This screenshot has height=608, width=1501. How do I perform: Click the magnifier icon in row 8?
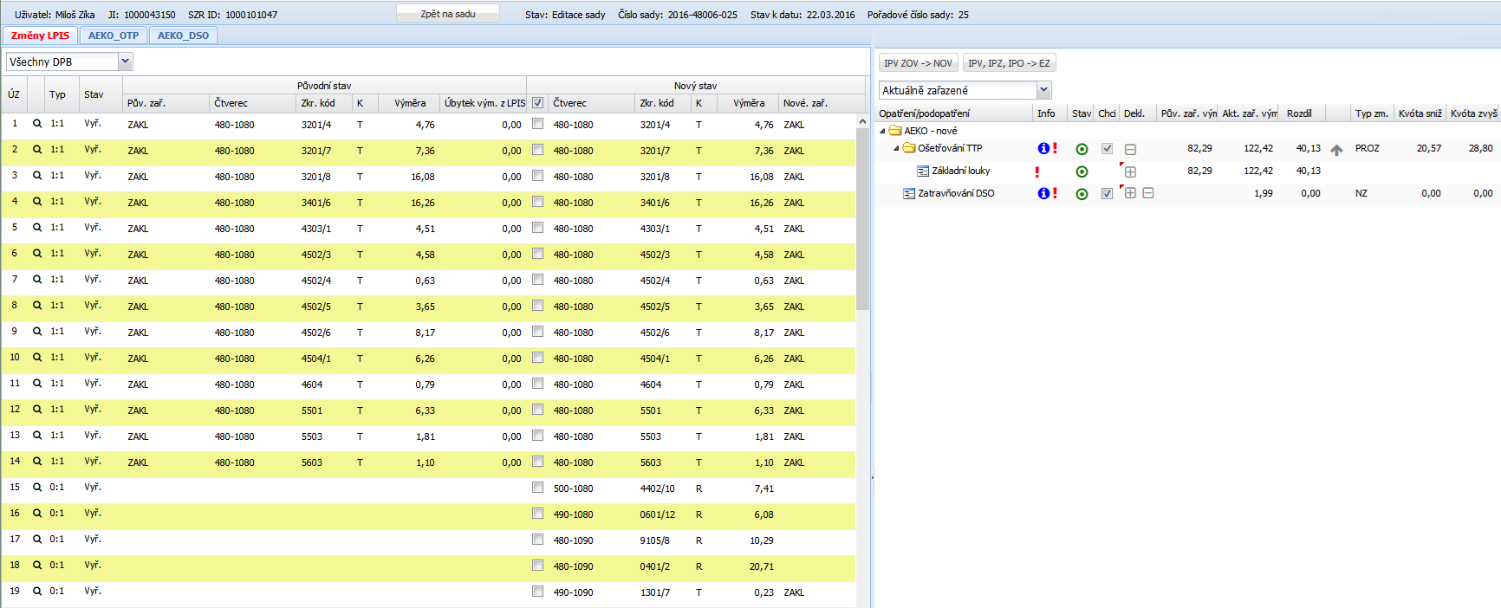pos(37,306)
